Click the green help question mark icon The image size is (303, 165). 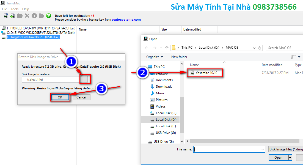48,16
